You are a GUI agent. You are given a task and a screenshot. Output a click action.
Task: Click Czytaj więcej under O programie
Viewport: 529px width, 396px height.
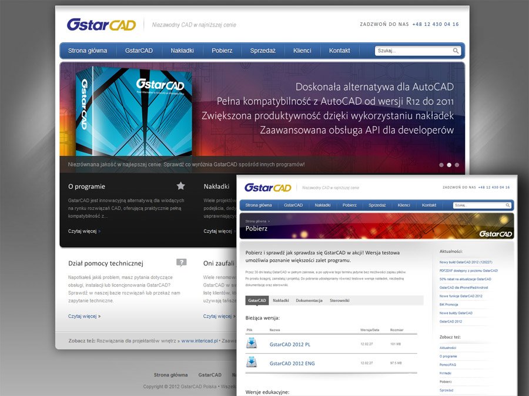click(84, 231)
